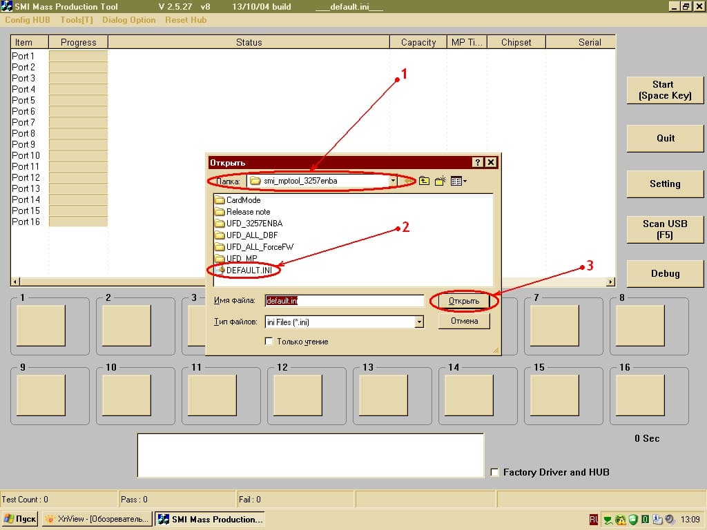Open the CardMode folder
The image size is (707, 530).
point(238,200)
